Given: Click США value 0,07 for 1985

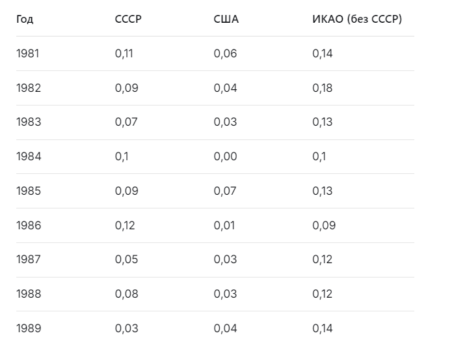Looking at the screenshot, I should tap(225, 191).
